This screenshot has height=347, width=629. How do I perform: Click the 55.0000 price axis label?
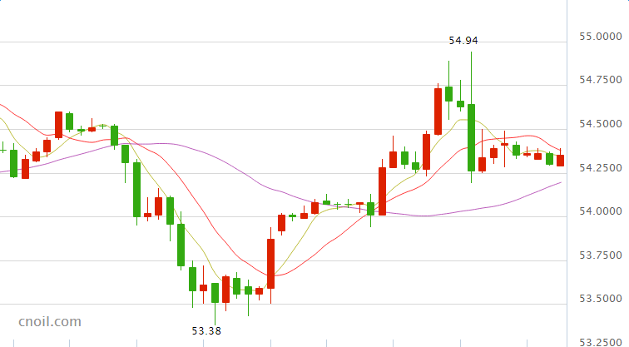tap(601, 37)
